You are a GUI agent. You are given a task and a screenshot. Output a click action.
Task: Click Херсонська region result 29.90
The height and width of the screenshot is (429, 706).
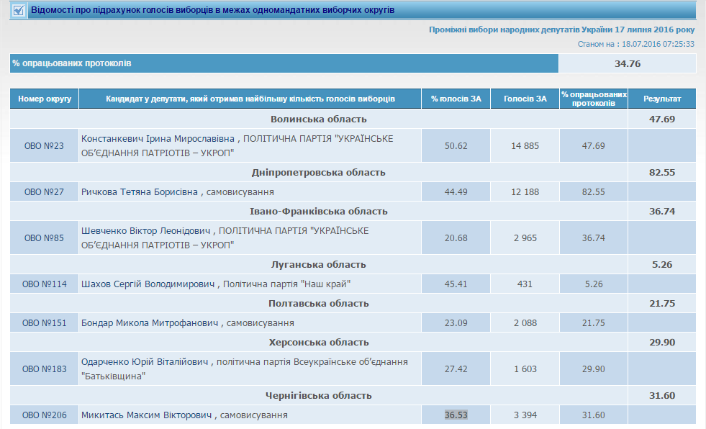pos(662,342)
